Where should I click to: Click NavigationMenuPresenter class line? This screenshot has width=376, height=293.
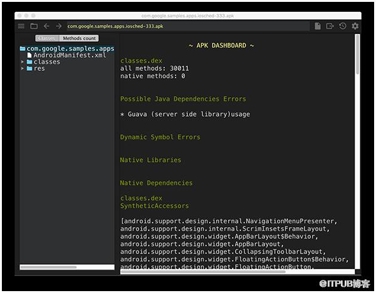(229, 221)
